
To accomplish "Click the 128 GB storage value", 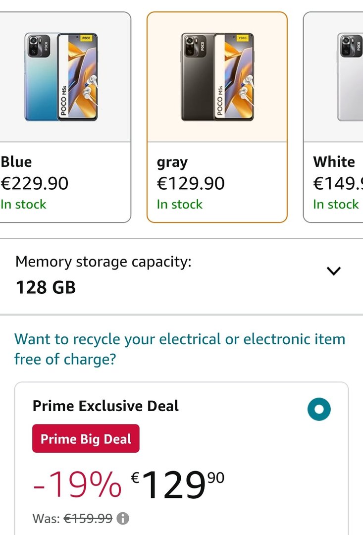I will pos(46,287).
